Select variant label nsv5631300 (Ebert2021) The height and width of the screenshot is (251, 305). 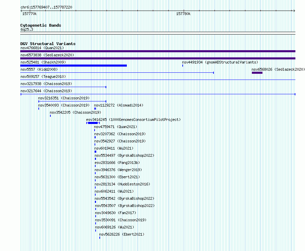[x=117, y=177]
